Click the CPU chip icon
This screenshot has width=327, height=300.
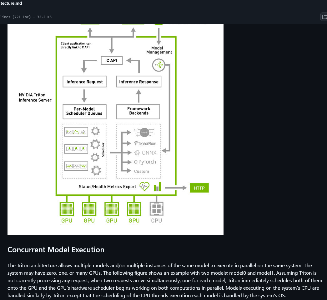click(x=156, y=208)
